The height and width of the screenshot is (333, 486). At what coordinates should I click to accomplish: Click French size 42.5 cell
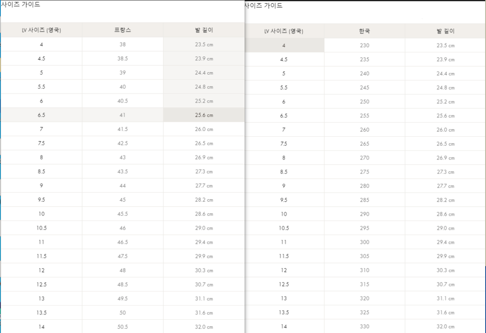coord(123,143)
